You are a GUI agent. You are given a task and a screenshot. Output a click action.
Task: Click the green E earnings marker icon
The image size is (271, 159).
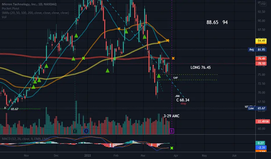75,131
